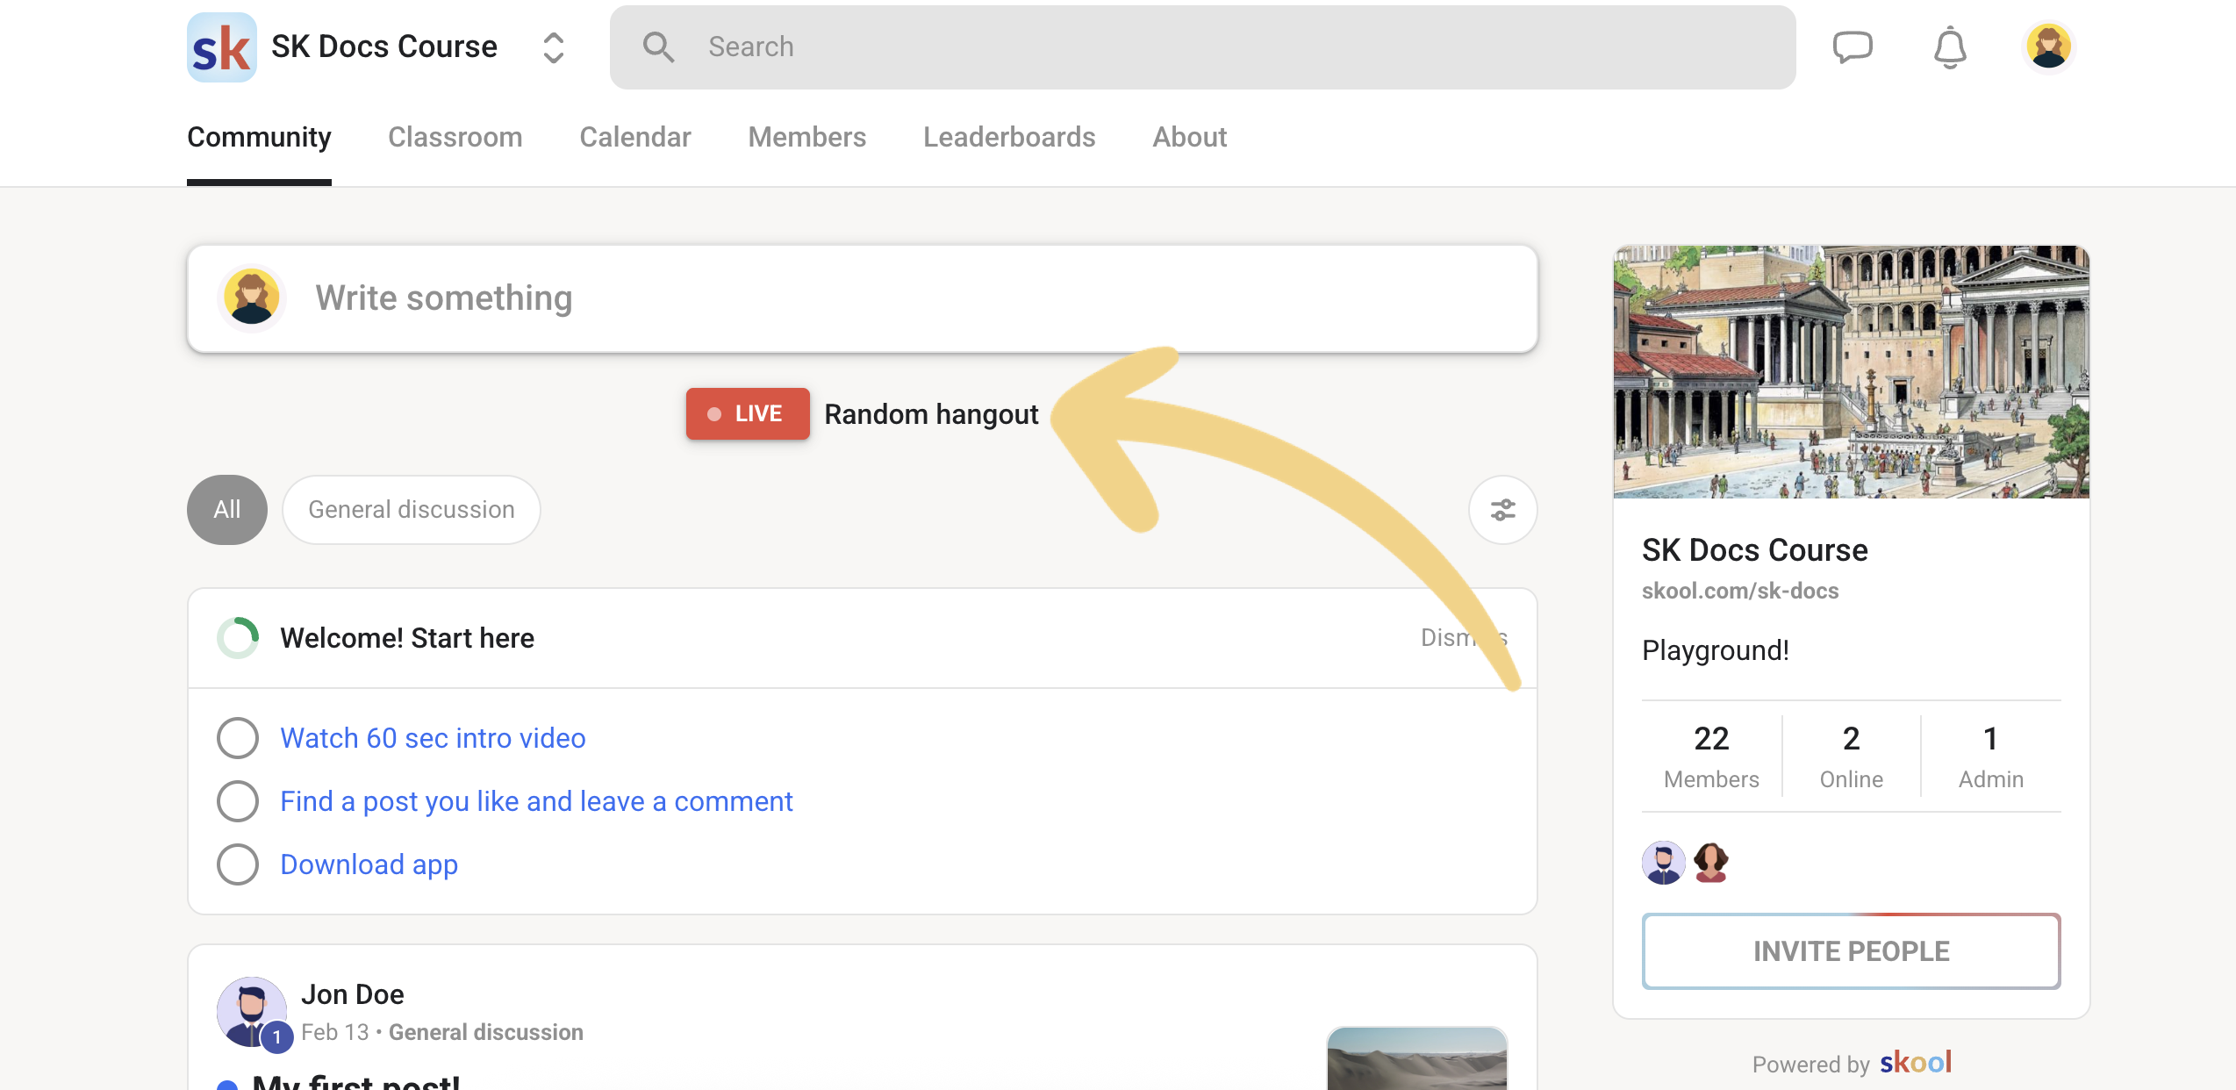Click the search magnifier icon
Viewport: 2236px width, 1090px height.
click(x=658, y=47)
